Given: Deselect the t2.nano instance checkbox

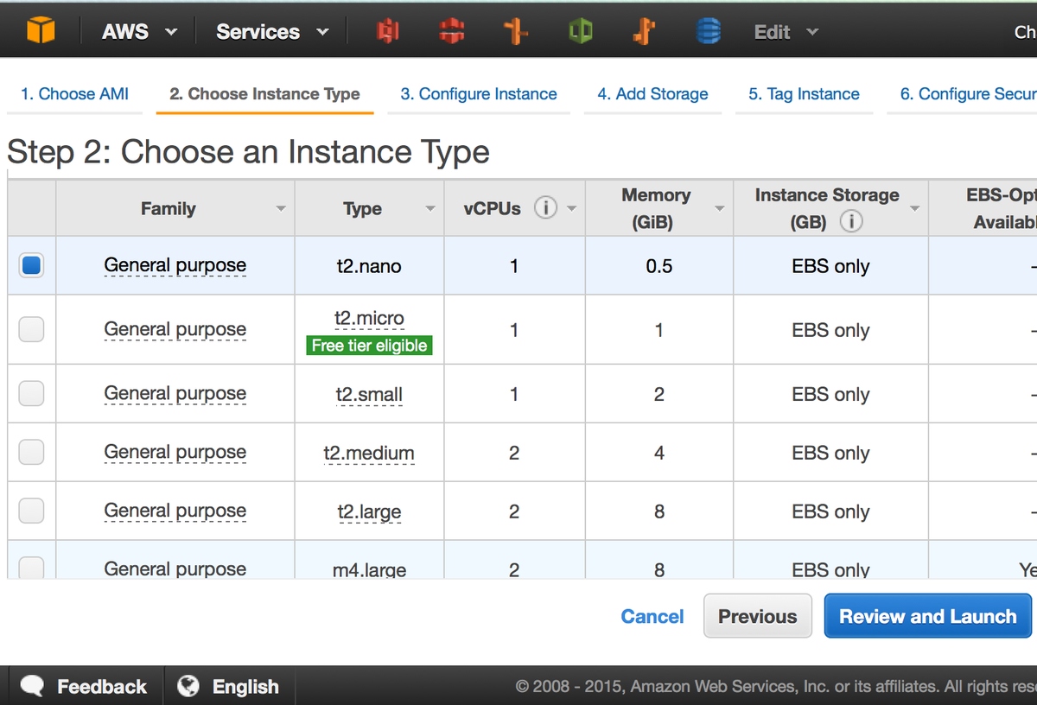Looking at the screenshot, I should pyautogui.click(x=31, y=265).
